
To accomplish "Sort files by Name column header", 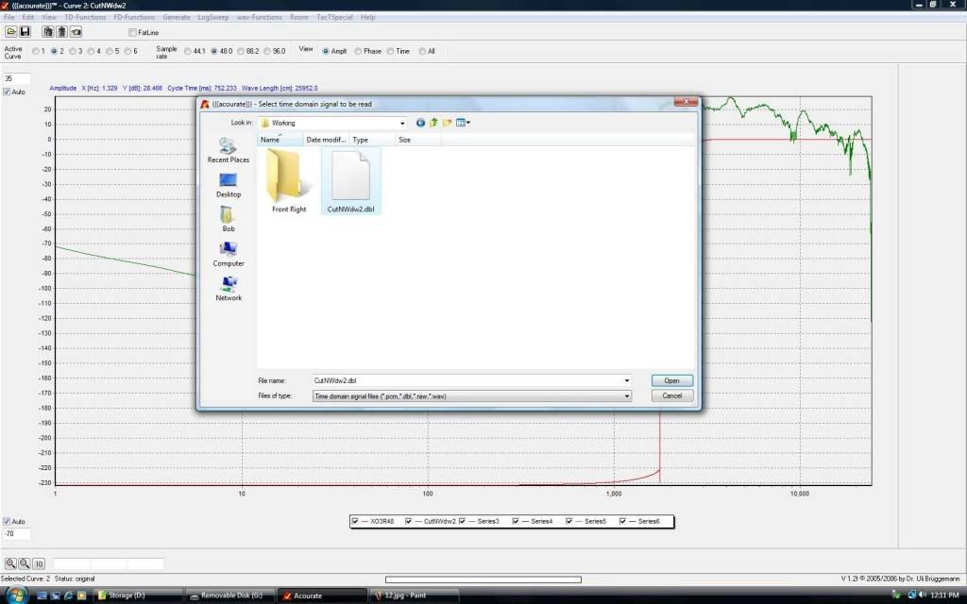I will tap(280, 140).
